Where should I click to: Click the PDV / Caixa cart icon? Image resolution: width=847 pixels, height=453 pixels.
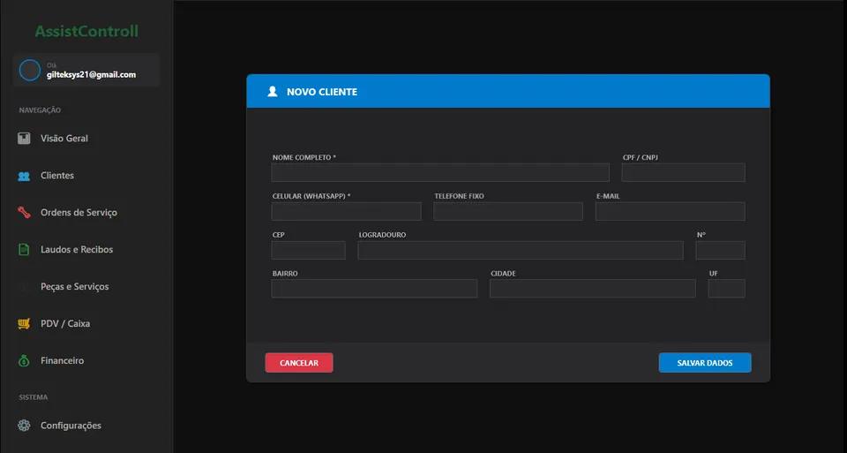click(24, 324)
